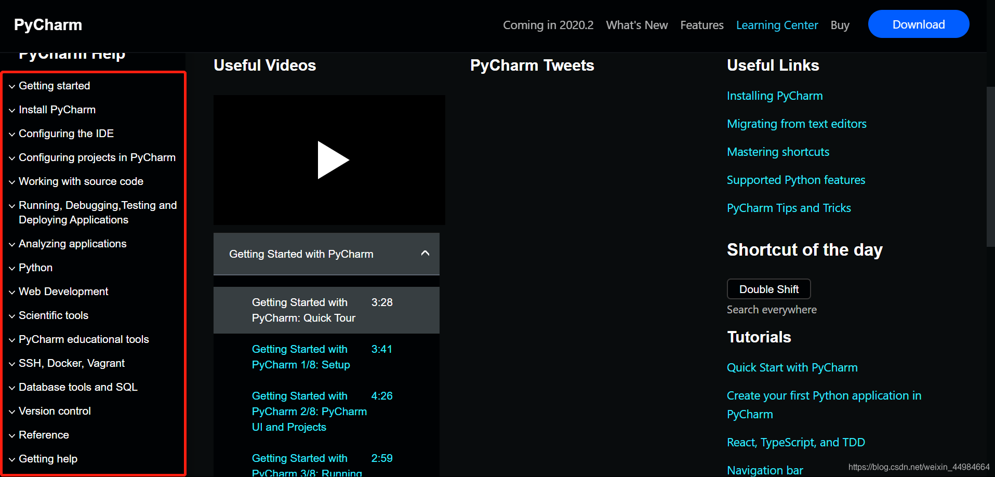This screenshot has width=995, height=477.
Task: Select Quick Tour video in playlist
Action: point(326,310)
